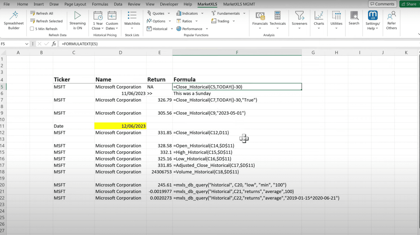
Task: Enable the 5 Min Refresh checkbox
Action: 32,29
